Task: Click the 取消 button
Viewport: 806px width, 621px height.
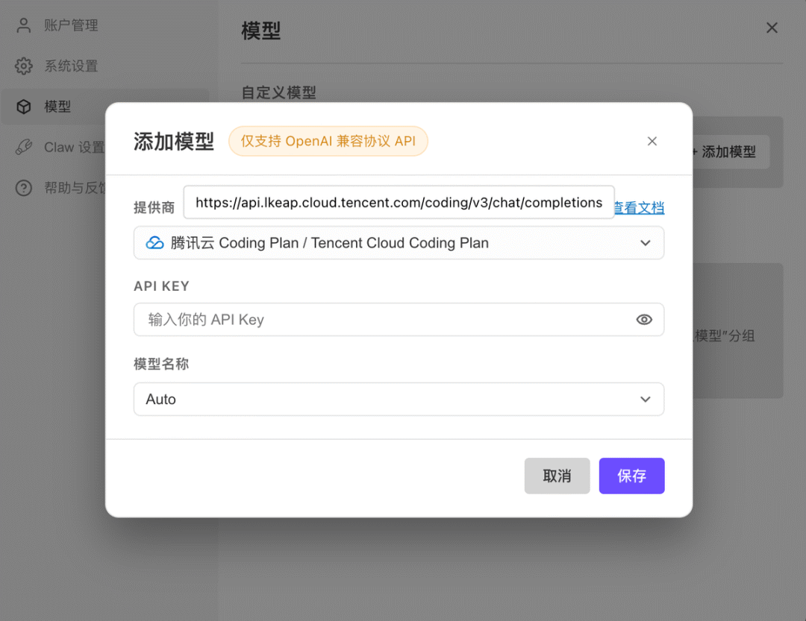Action: click(557, 476)
